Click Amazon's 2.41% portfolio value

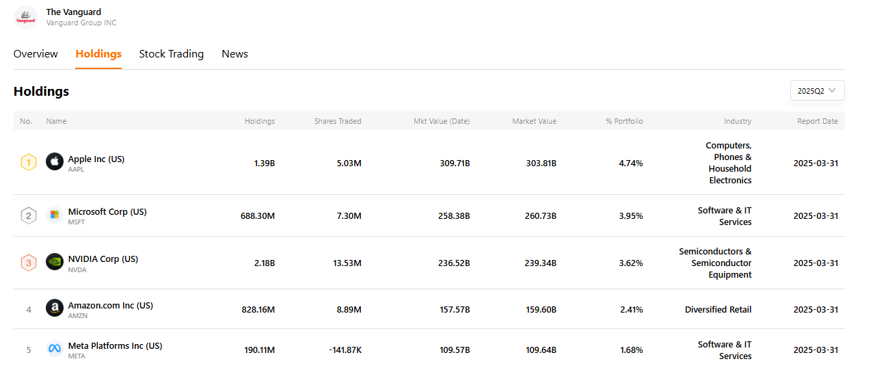(631, 309)
